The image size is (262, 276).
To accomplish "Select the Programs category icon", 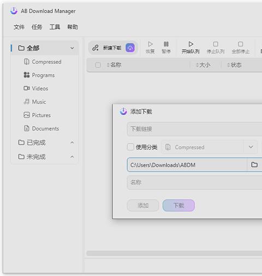I will pos(27,75).
